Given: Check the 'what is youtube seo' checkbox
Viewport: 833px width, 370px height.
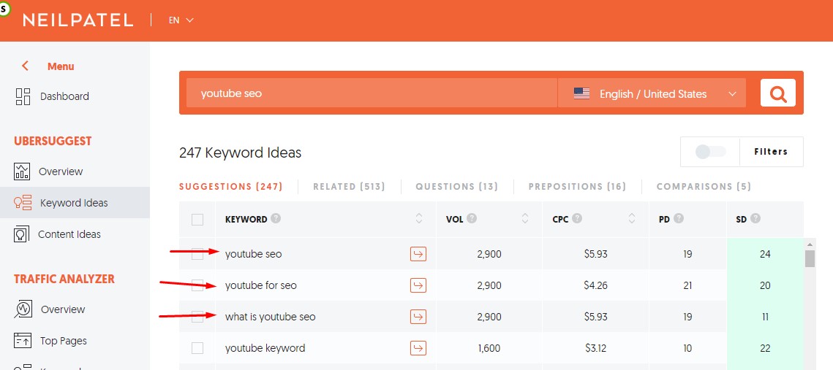Looking at the screenshot, I should pyautogui.click(x=197, y=317).
